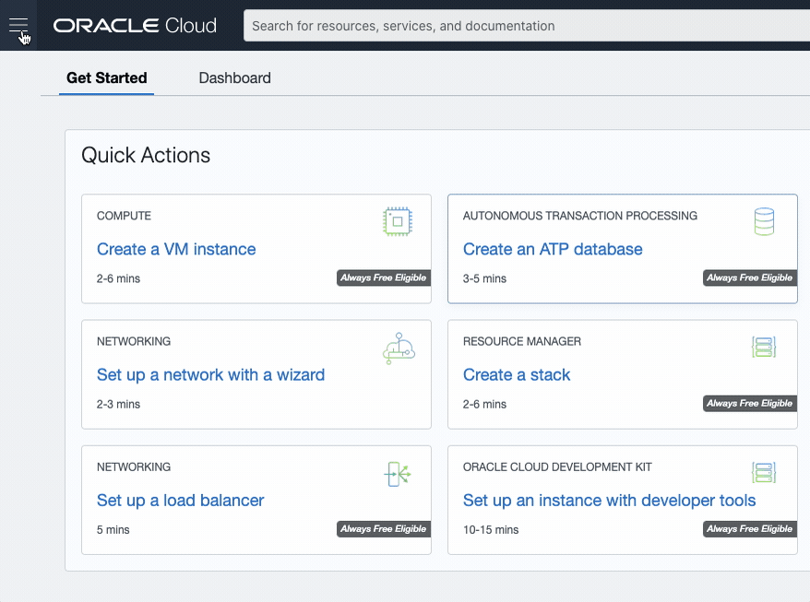Open Create an ATP database link

[553, 249]
